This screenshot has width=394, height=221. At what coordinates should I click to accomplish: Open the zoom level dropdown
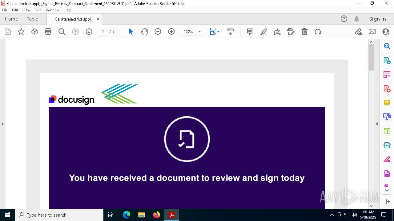(199, 32)
